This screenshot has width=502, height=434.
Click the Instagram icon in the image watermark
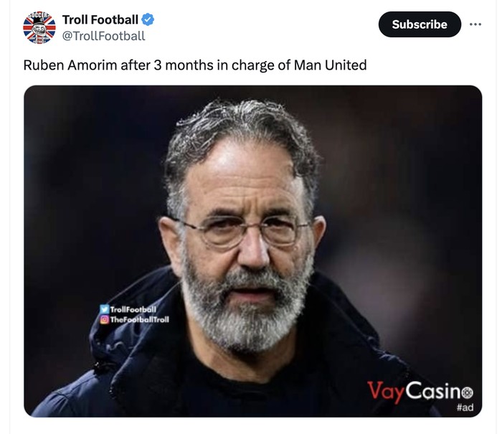click(105, 319)
